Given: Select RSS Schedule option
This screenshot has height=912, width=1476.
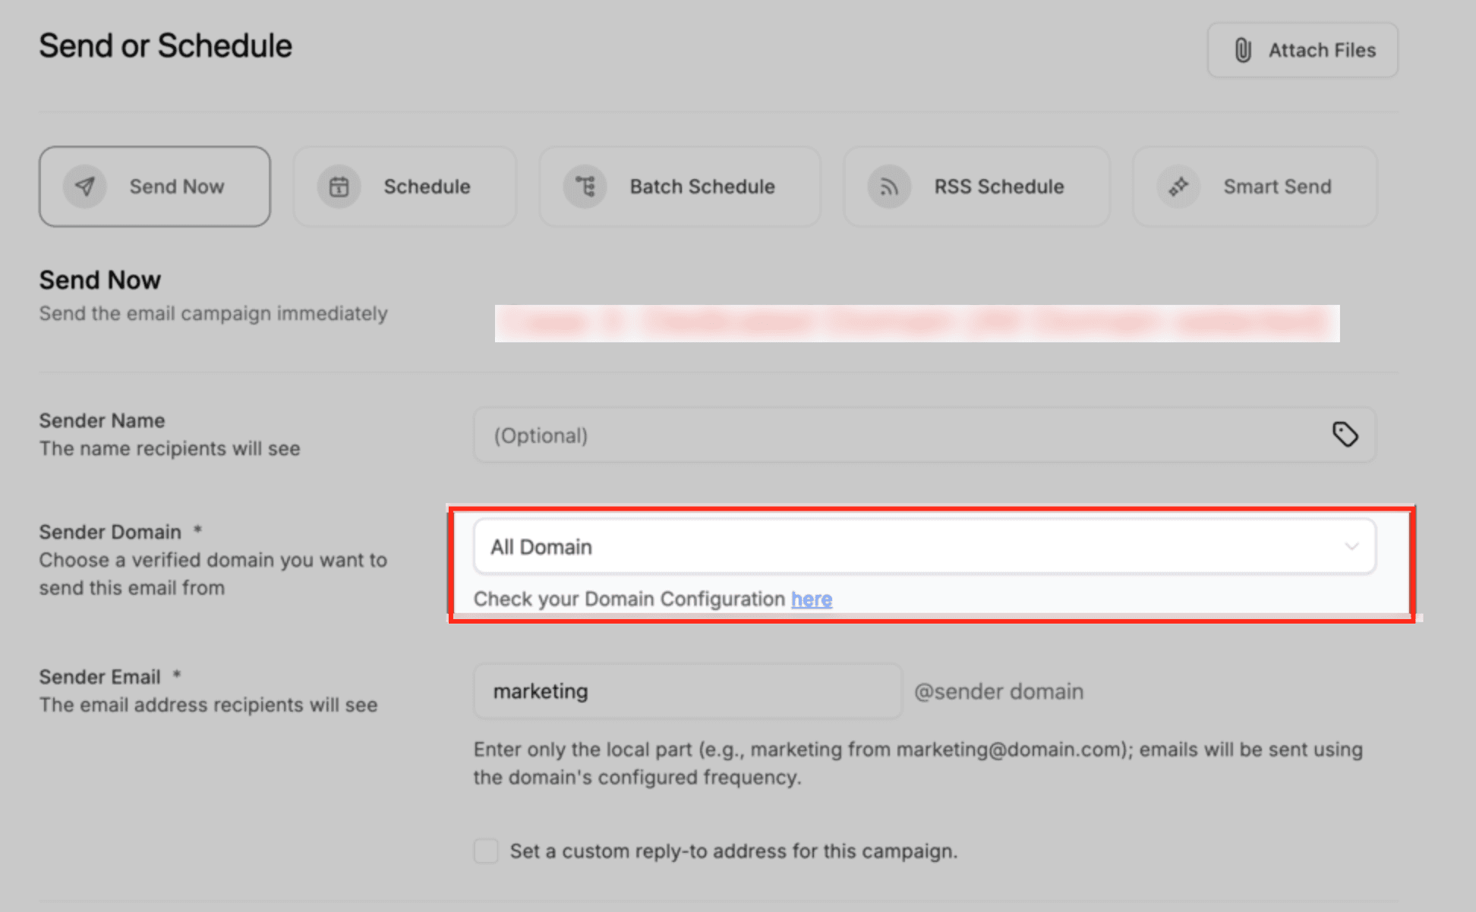Looking at the screenshot, I should (998, 187).
